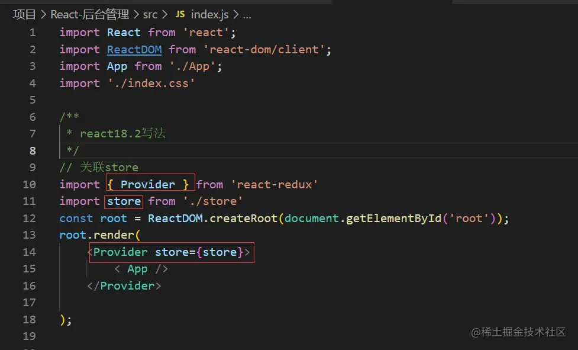Click line number 8 in the gutter
The width and height of the screenshot is (578, 350).
(33, 151)
